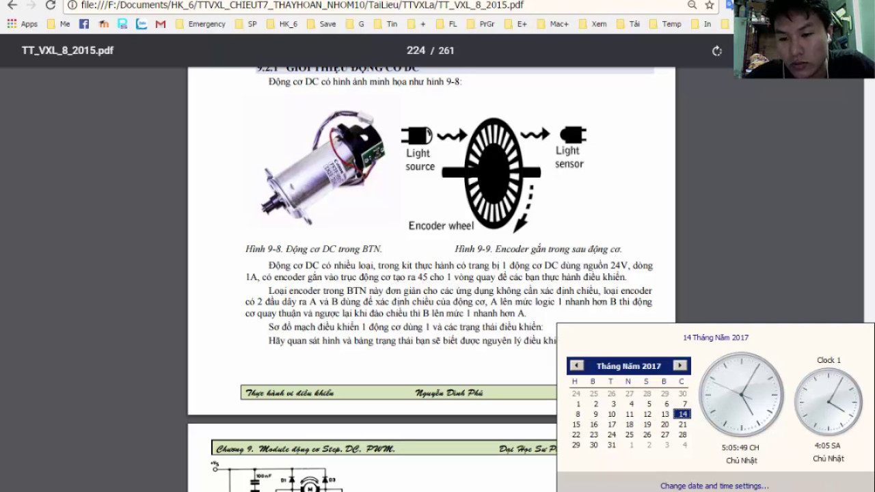Screen dimensions: 875x492
Task: Click the 14 Tháng Năm 2017 date text
Action: (716, 338)
